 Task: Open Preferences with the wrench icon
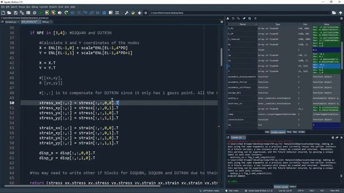[x=127, y=13]
